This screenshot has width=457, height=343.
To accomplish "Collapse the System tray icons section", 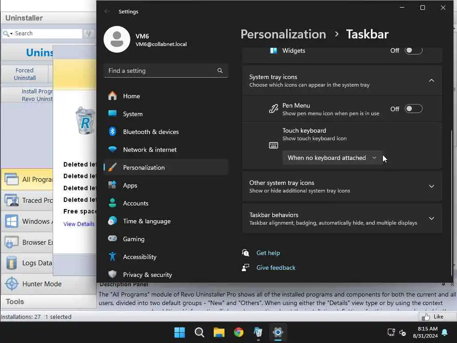I will click(x=432, y=80).
